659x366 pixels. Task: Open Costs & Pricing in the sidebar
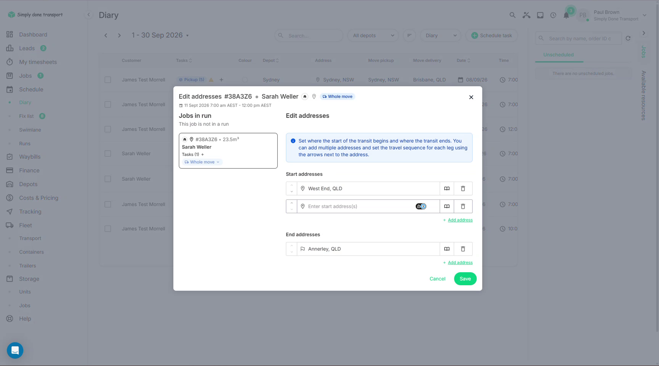(x=39, y=198)
